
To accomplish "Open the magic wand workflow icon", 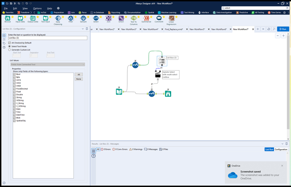I will coord(274,29).
